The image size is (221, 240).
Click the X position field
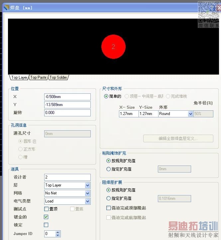(67, 97)
